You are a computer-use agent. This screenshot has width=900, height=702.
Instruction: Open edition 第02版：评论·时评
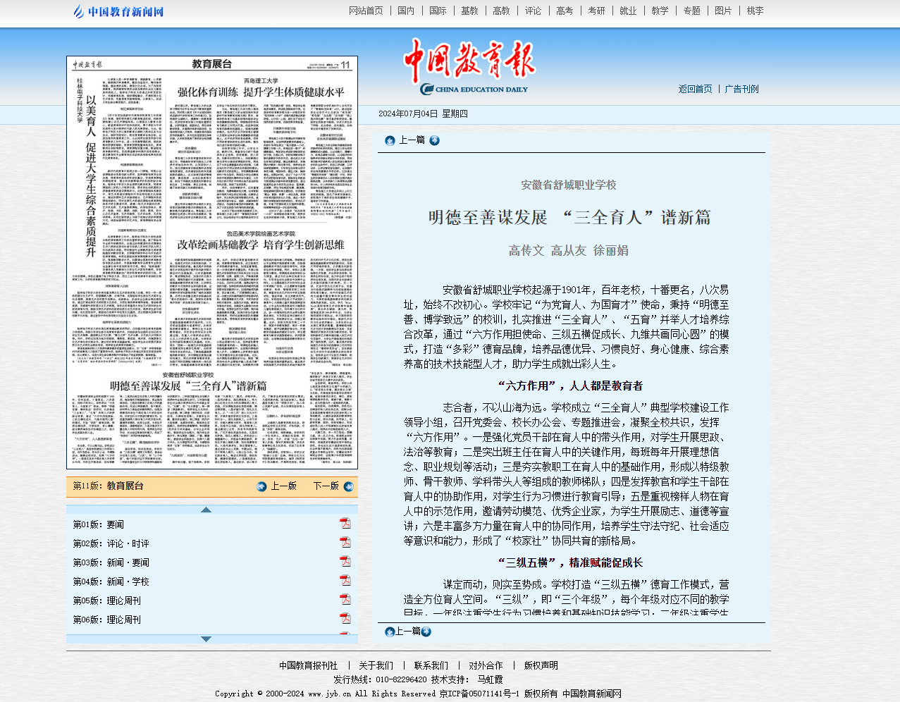(111, 543)
